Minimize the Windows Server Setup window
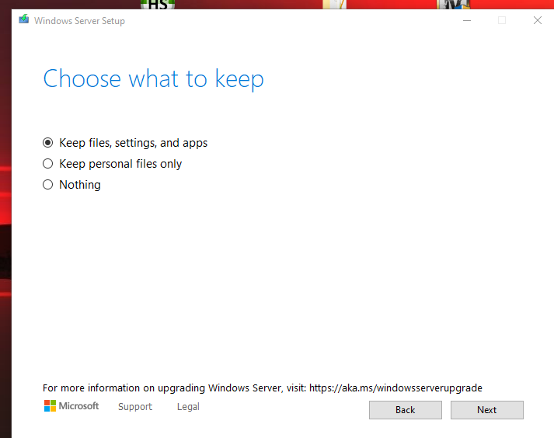The height and width of the screenshot is (438, 554). click(467, 20)
